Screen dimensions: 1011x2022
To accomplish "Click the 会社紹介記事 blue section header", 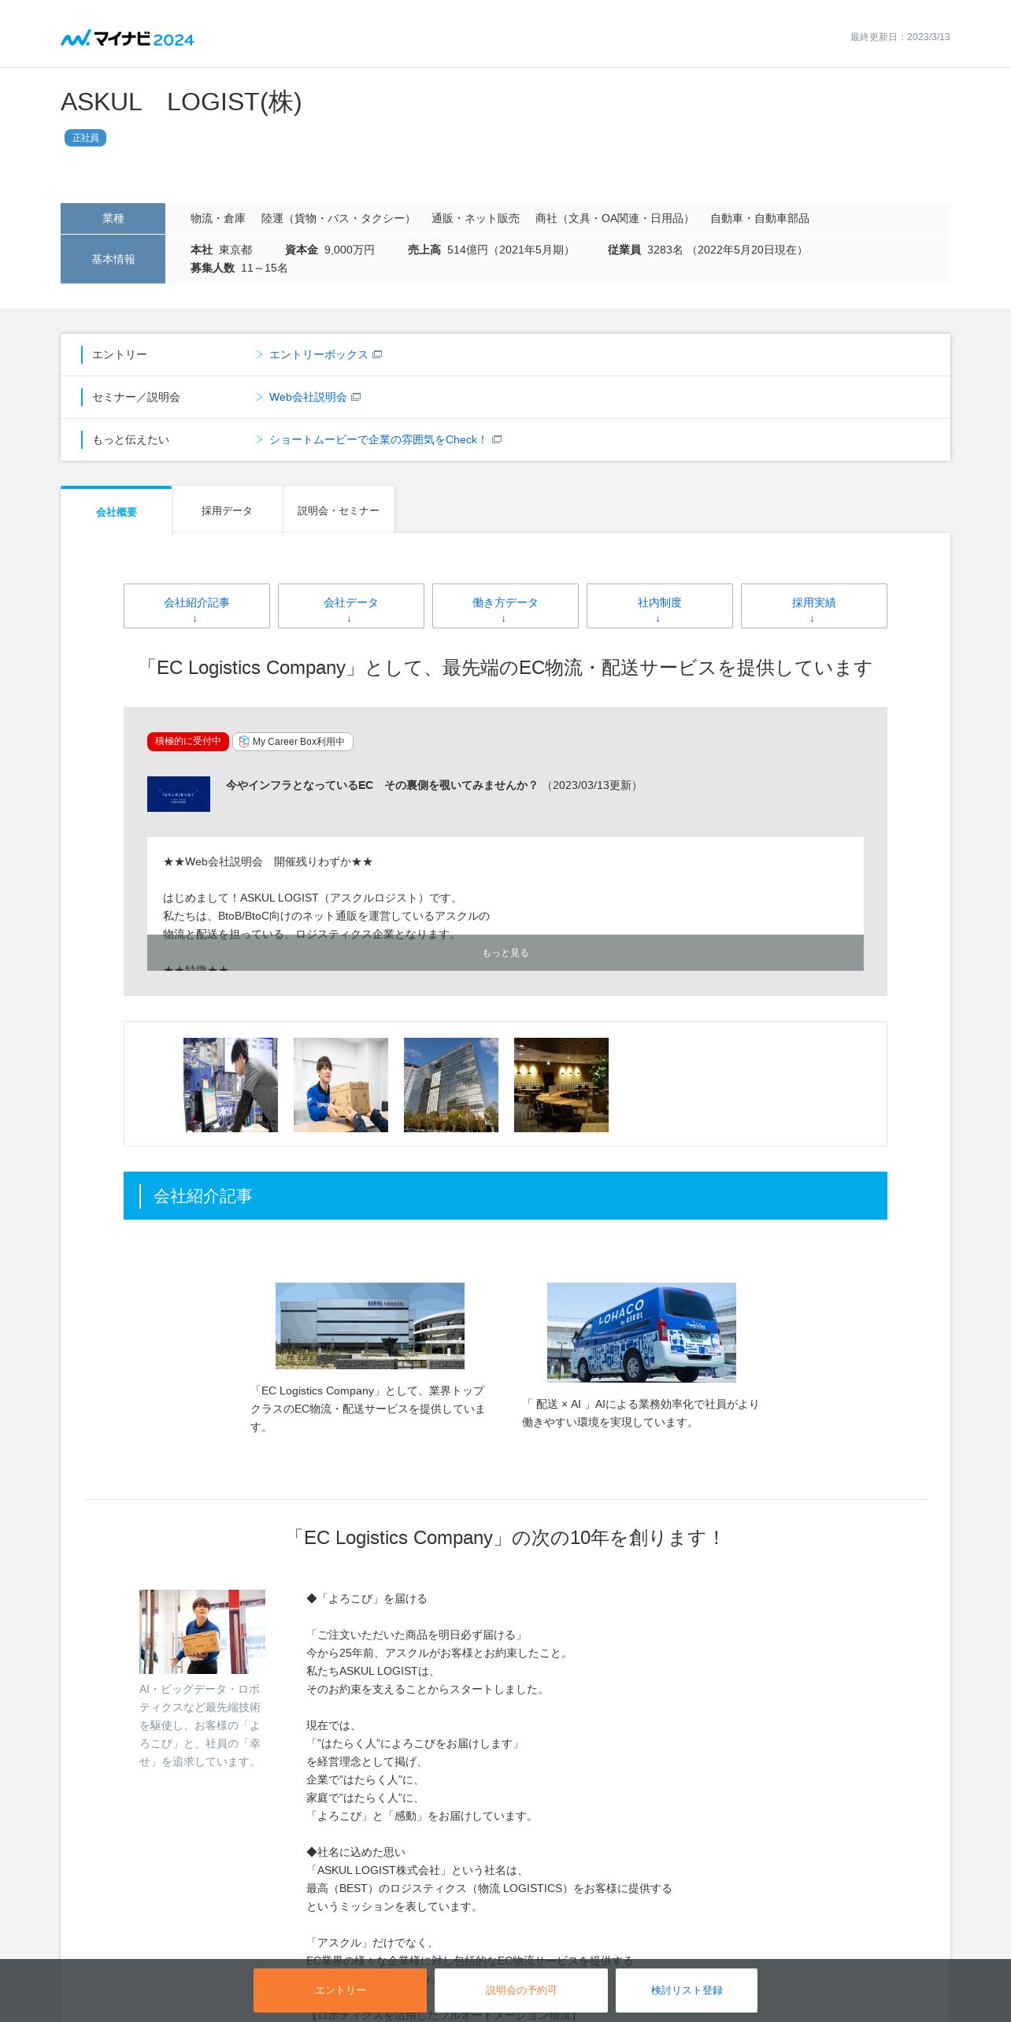I will pyautogui.click(x=505, y=1196).
